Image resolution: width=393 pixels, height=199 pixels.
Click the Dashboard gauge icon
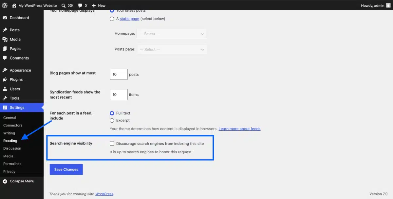5,18
